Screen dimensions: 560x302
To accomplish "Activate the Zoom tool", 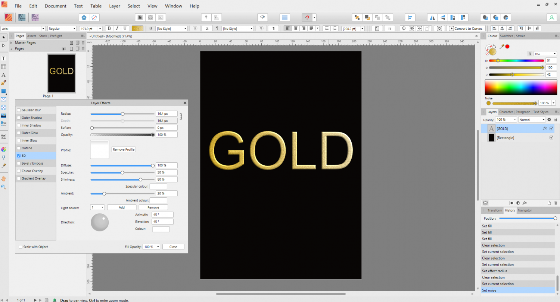I will pos(3,187).
